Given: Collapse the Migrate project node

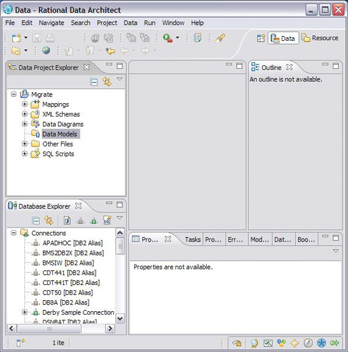Looking at the screenshot, I should click(13, 94).
